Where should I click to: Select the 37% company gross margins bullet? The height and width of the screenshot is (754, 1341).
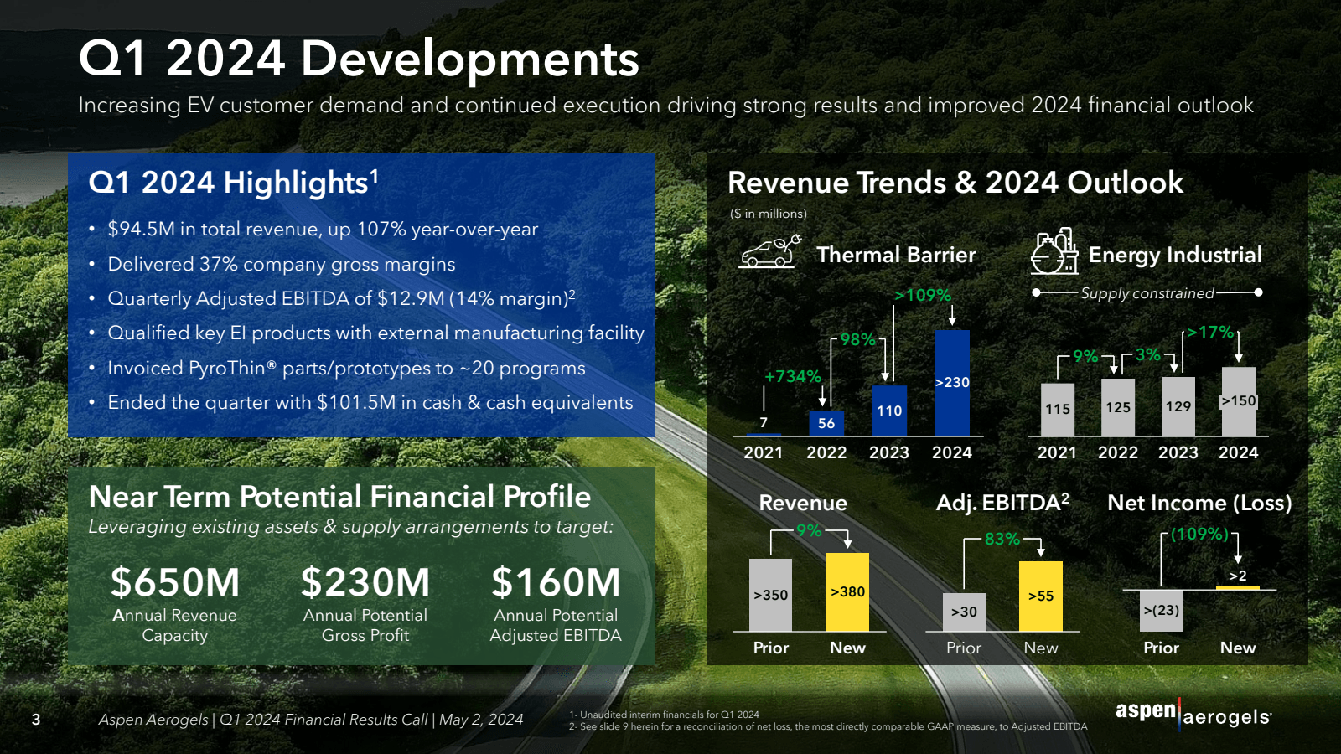click(282, 265)
